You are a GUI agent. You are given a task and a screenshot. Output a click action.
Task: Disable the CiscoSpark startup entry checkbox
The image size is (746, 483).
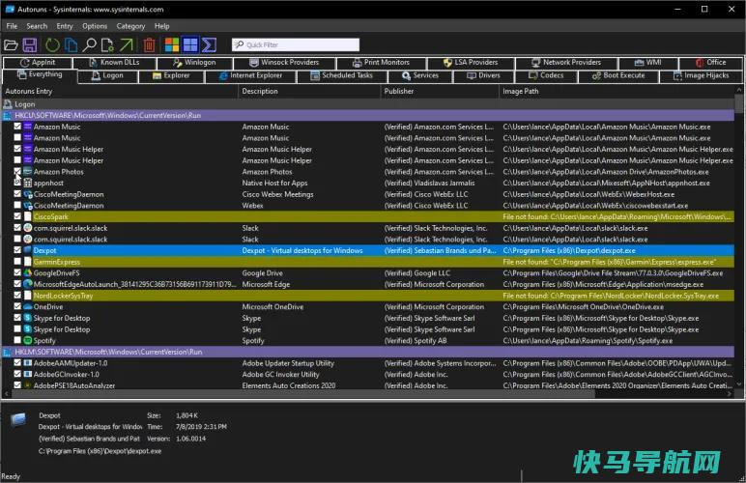[17, 216]
